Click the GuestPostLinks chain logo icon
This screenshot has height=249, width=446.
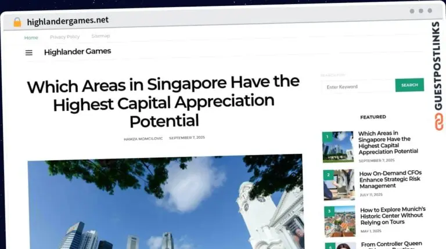click(x=436, y=122)
